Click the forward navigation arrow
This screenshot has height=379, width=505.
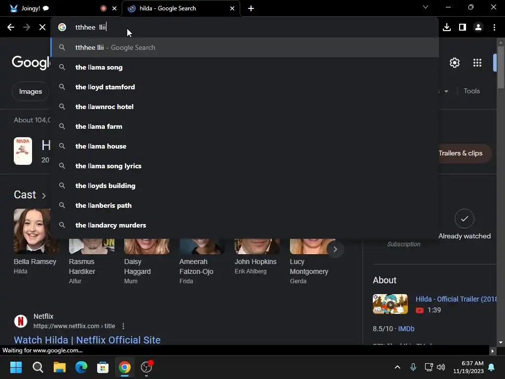[x=27, y=28]
